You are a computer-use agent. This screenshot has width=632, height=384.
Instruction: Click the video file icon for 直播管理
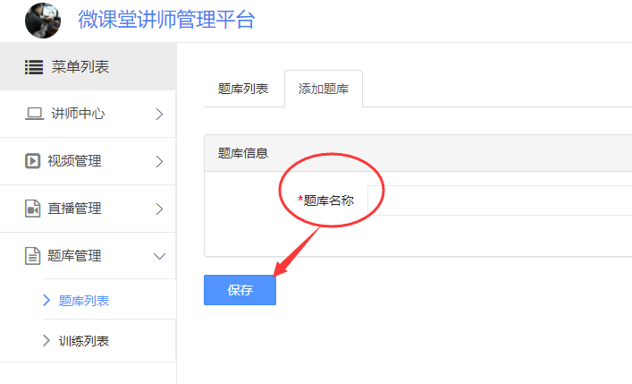[33, 209]
